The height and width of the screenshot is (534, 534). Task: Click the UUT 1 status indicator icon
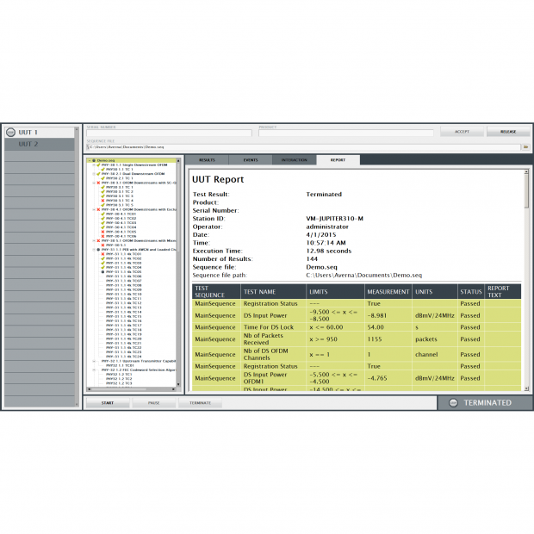coord(10,133)
